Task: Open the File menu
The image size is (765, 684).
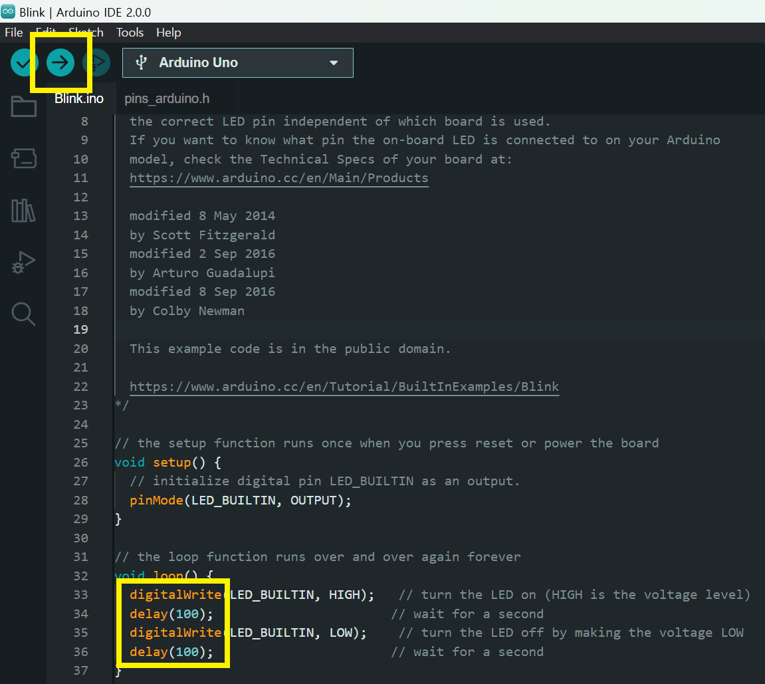Action: click(x=14, y=32)
